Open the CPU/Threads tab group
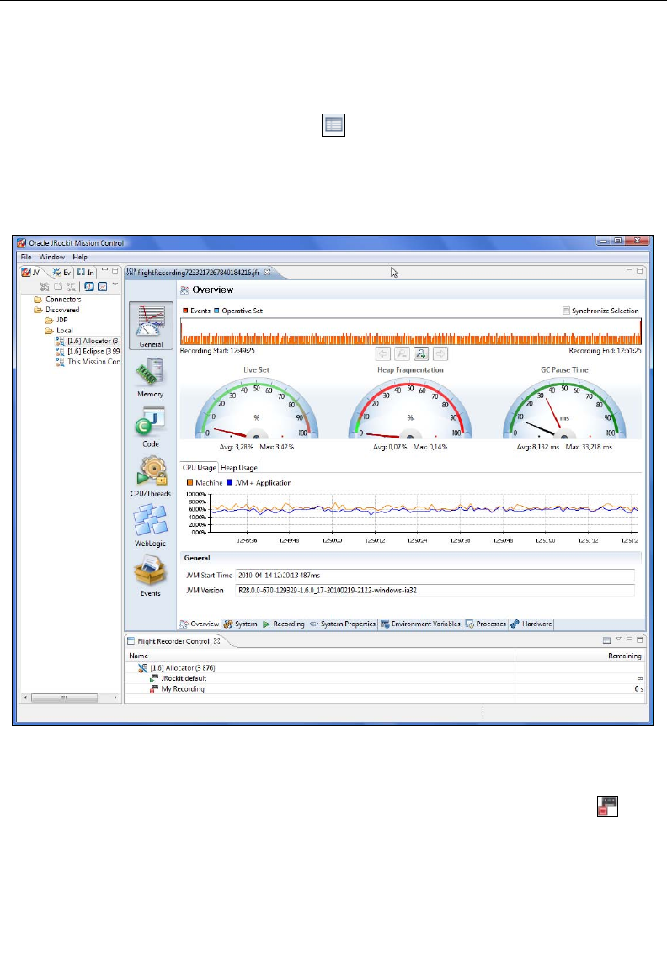The height and width of the screenshot is (961, 667). 151,476
